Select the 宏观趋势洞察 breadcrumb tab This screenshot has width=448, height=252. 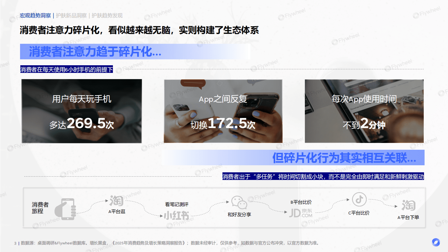pyautogui.click(x=35, y=16)
